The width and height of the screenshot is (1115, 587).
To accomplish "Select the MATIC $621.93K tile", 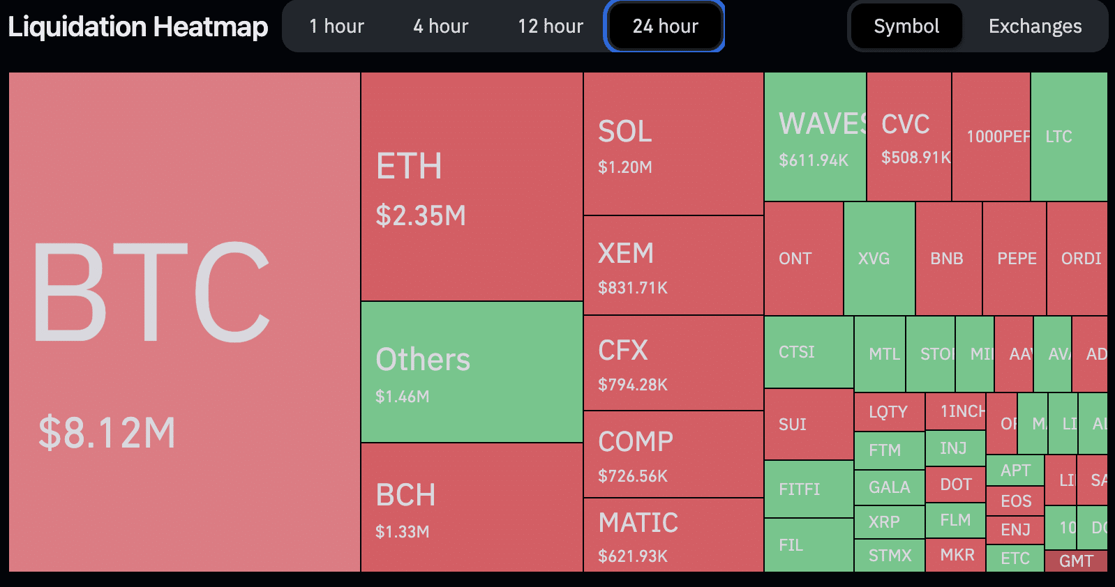I will coord(673,535).
